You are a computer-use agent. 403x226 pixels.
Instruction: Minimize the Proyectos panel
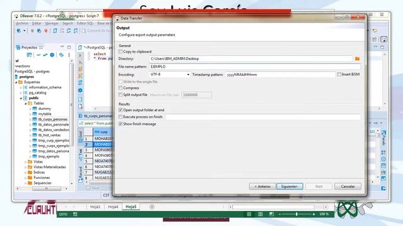click(x=62, y=47)
